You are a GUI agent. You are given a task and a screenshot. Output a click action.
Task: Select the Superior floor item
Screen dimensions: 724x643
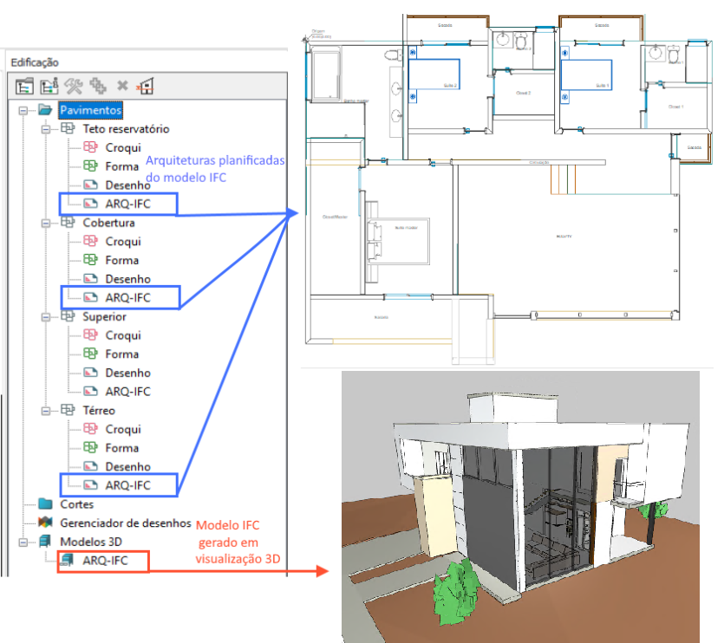click(x=104, y=316)
